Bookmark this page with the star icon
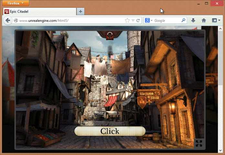This screenshot has width=225, height=155. [127, 20]
